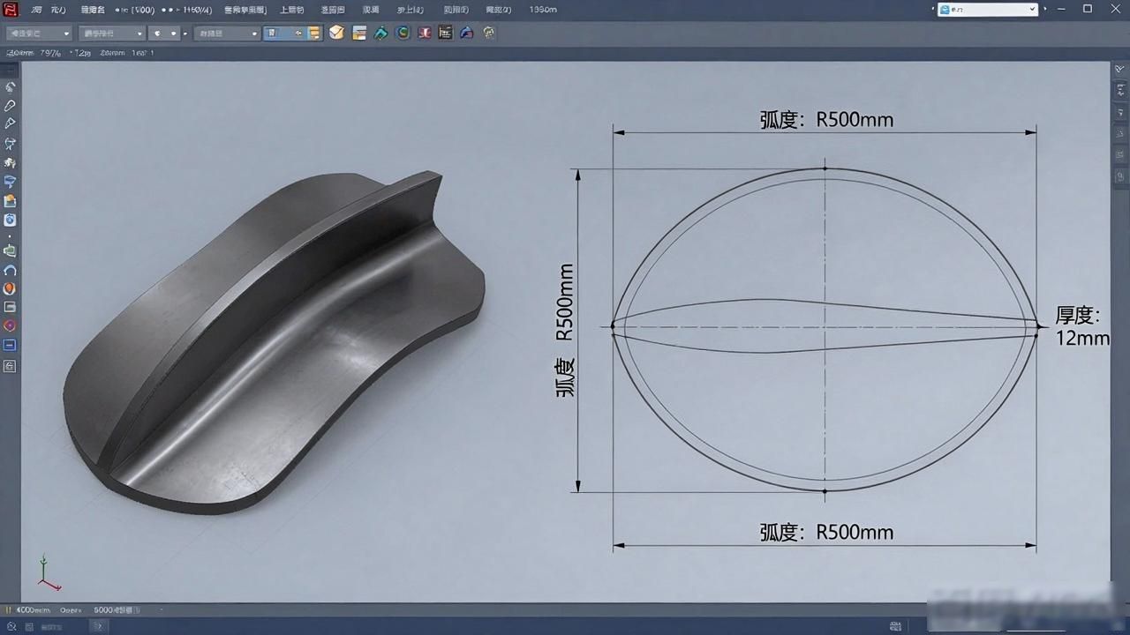Click the XYZ axis triad in viewport corner
Screen dimensions: 1130x635
pos(48,573)
